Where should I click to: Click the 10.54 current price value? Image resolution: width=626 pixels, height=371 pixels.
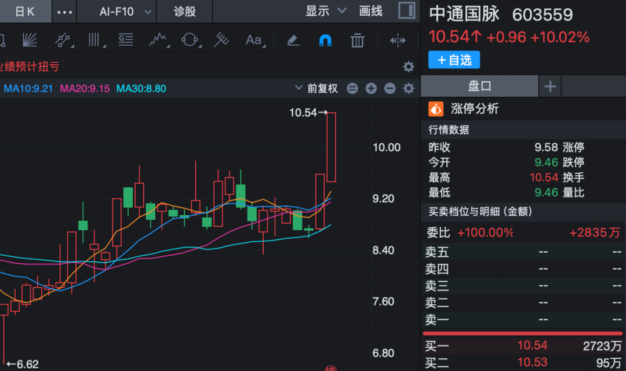455,37
